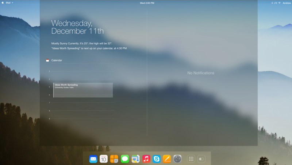
Task: Open the app grid launcher in dock
Action: tap(191, 159)
